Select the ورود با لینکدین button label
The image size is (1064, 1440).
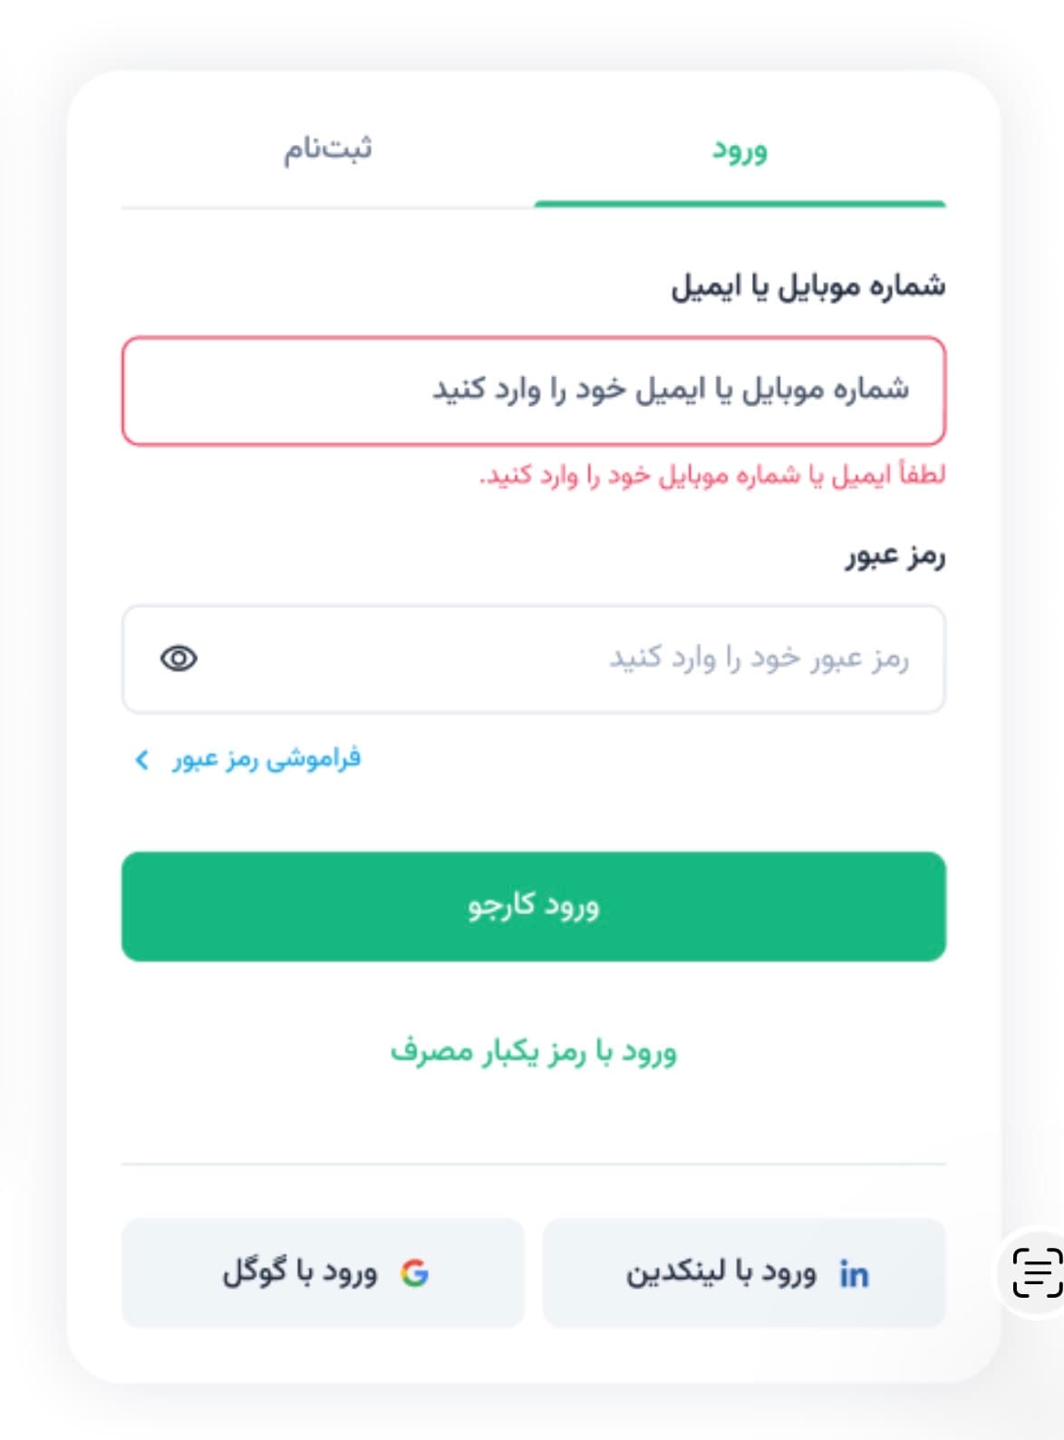click(721, 1273)
